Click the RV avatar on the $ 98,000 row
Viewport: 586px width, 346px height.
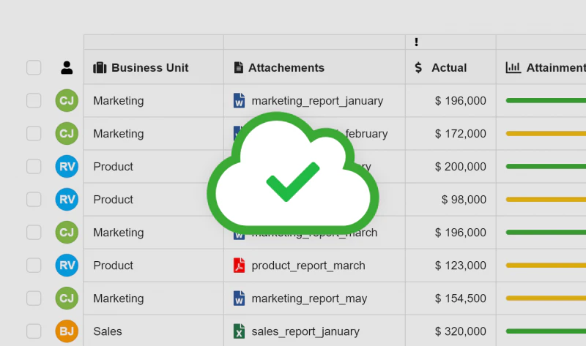pos(67,199)
